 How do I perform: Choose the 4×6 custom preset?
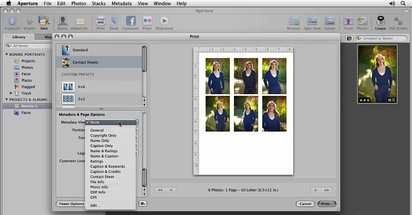pos(81,87)
